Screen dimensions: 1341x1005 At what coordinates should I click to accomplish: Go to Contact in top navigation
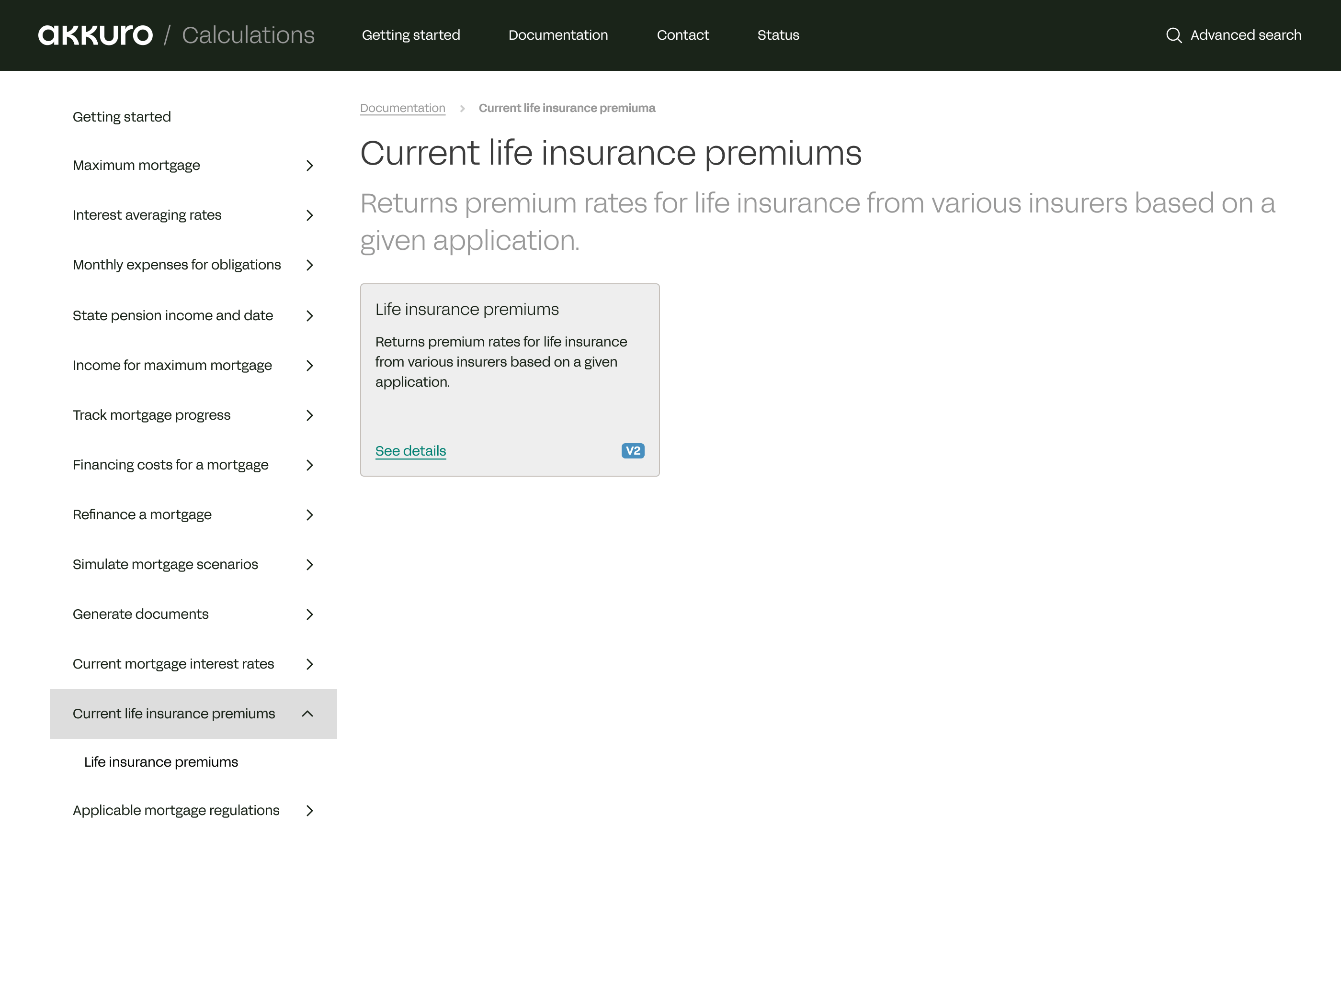click(682, 35)
